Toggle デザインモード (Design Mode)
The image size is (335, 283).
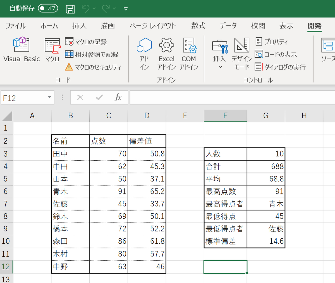[241, 52]
